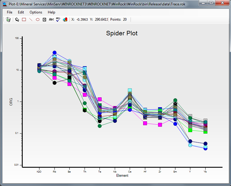Click the Yb axis tick label
Image resolution: width=231 pixels, height=186 pixels.
click(x=205, y=172)
